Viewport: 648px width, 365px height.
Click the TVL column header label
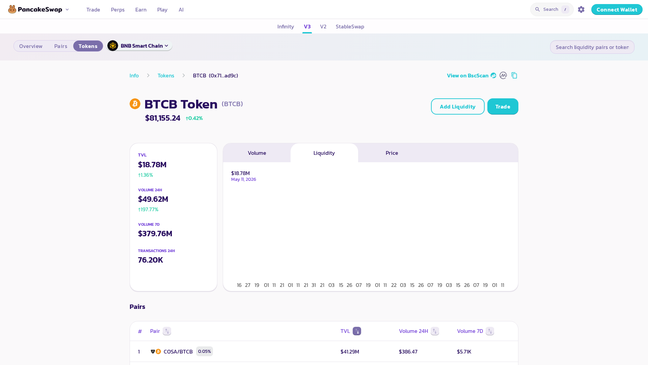point(345,331)
